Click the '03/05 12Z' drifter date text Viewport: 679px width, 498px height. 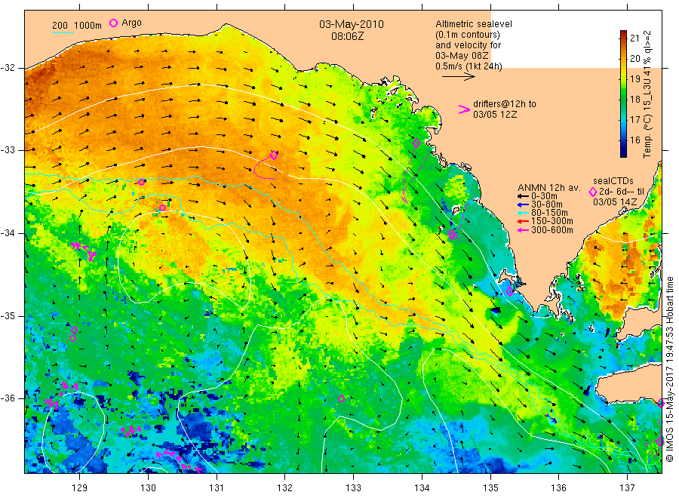495,115
